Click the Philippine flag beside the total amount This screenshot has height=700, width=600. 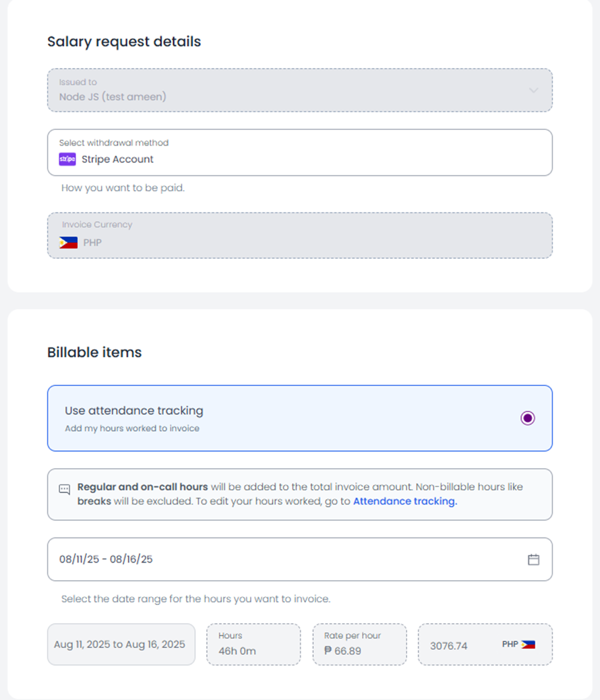[x=529, y=645]
